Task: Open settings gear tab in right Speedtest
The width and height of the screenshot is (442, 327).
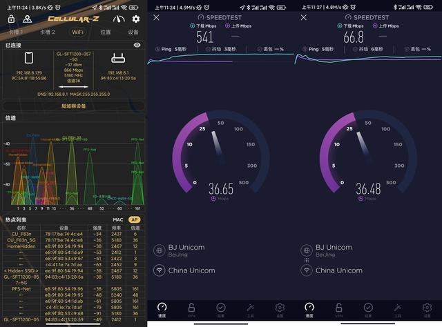Action: [x=427, y=310]
